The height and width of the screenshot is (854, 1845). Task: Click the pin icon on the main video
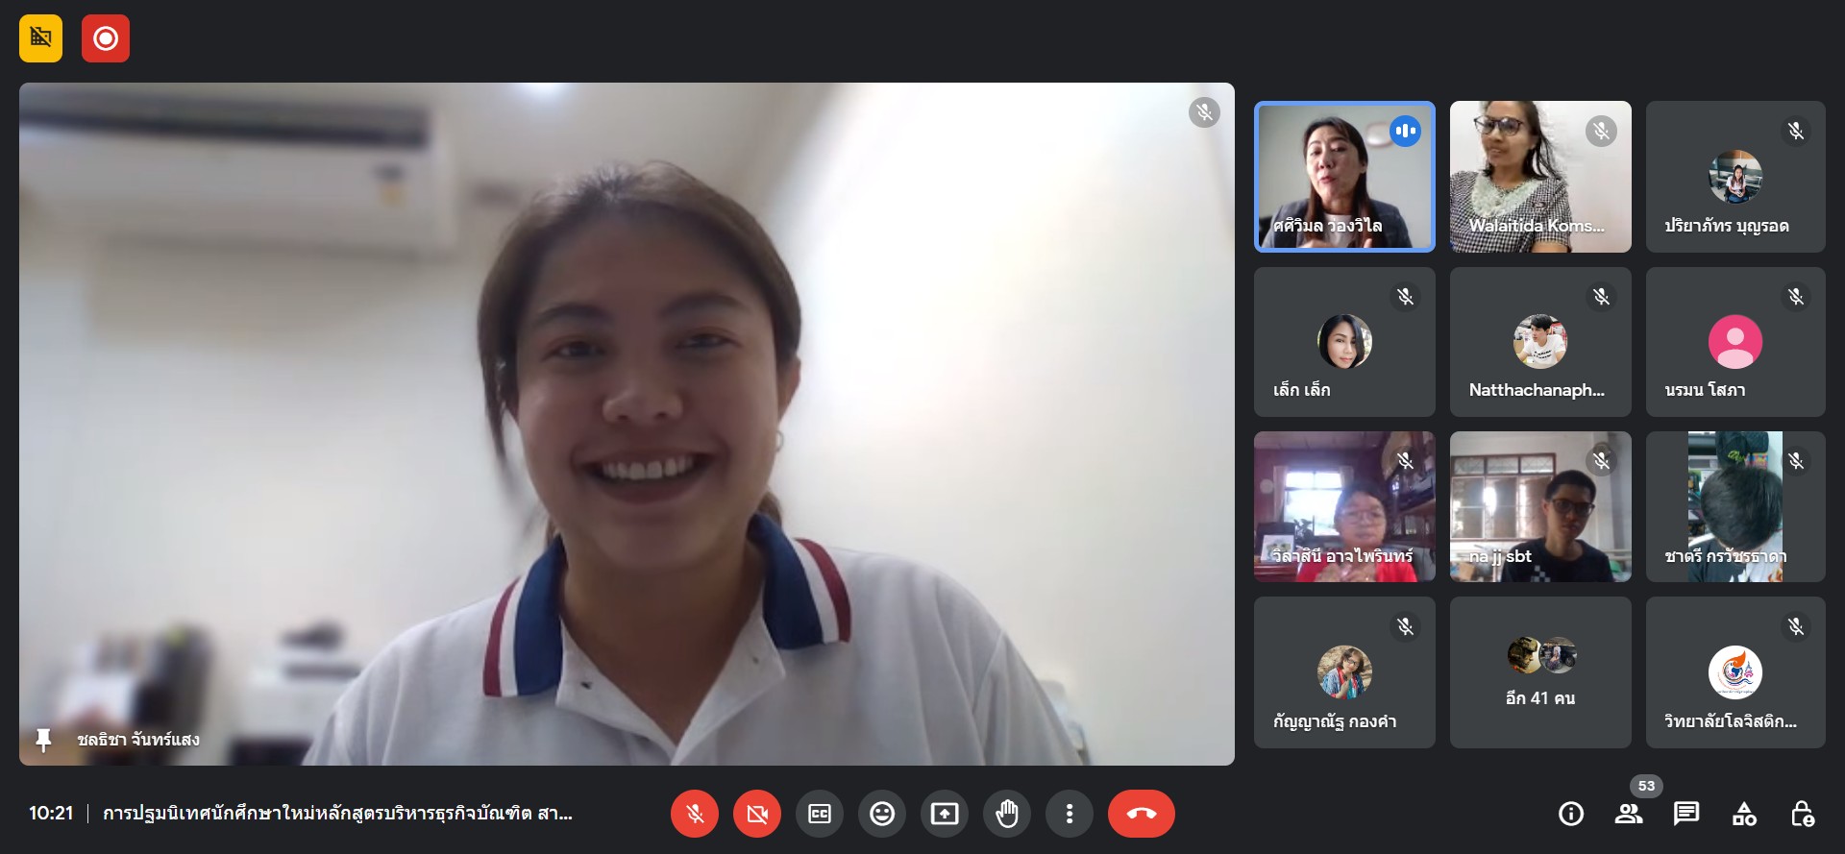tap(43, 740)
